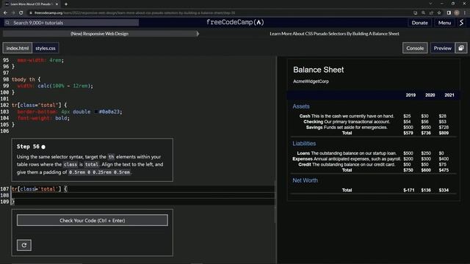
Task: Click the Savings row label in preview
Action: pyautogui.click(x=314, y=127)
